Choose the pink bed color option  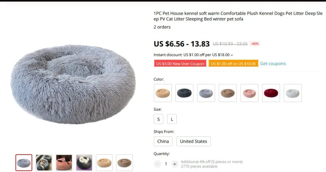tap(249, 93)
